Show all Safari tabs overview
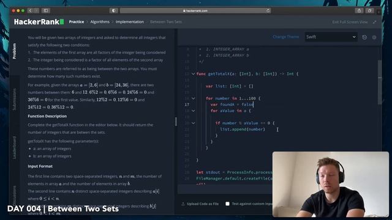 [x=369, y=10]
